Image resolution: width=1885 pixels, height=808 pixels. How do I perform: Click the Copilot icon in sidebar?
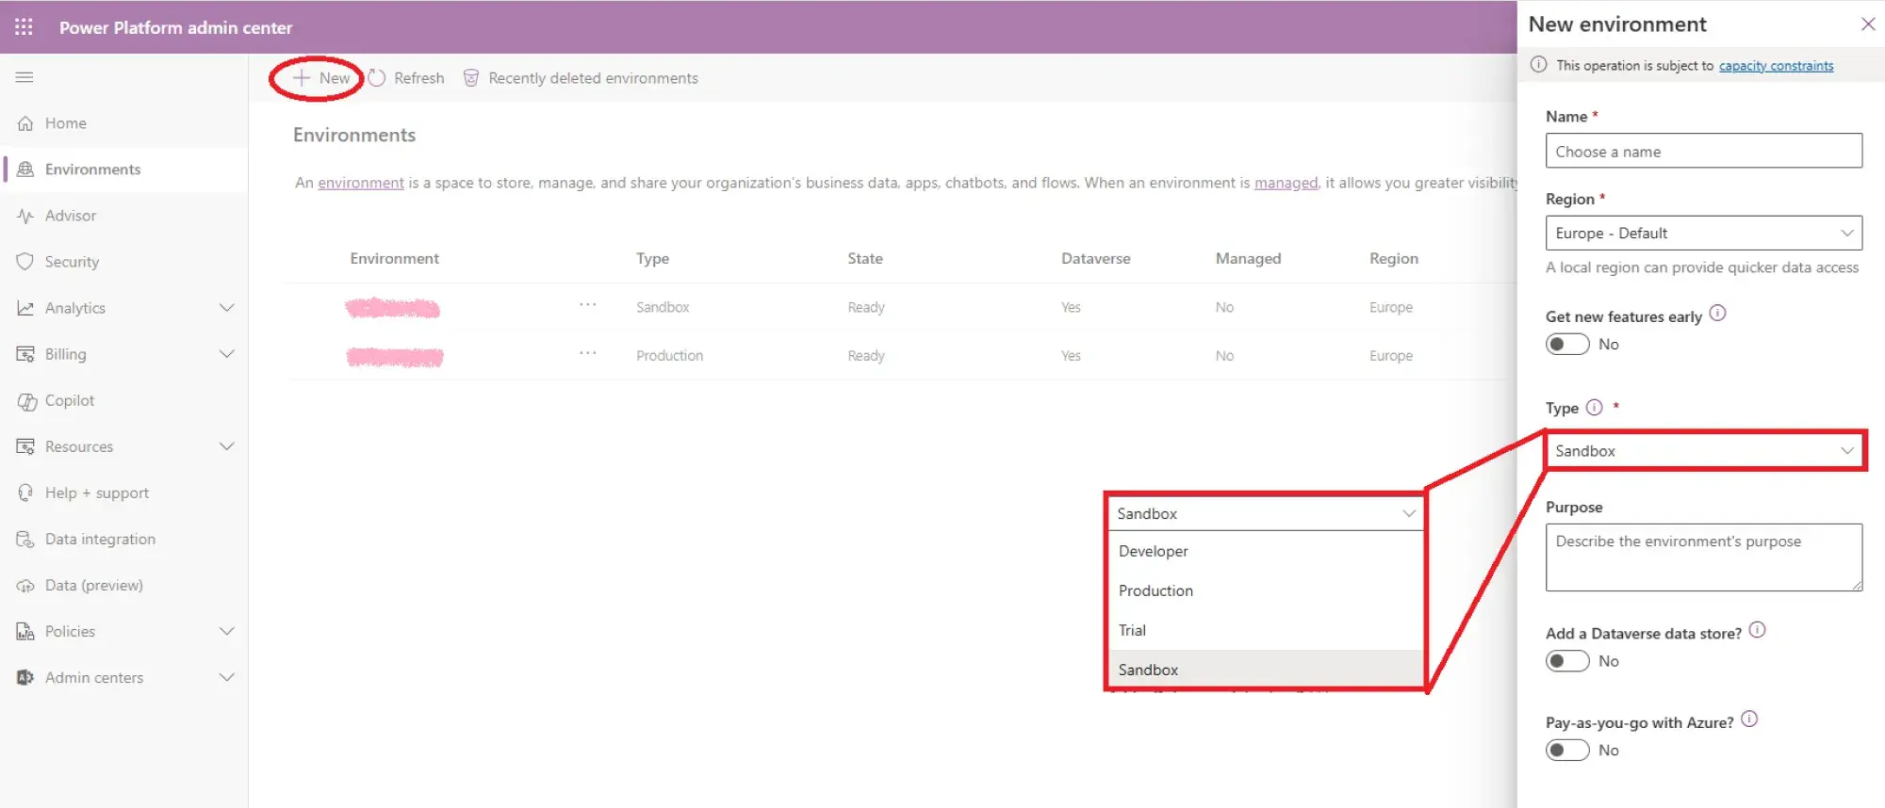25,400
